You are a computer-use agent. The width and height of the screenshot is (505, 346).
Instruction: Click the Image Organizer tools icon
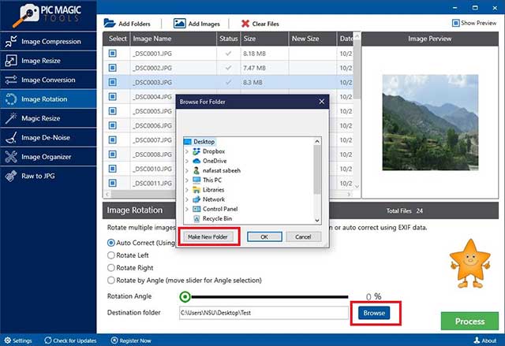10,157
